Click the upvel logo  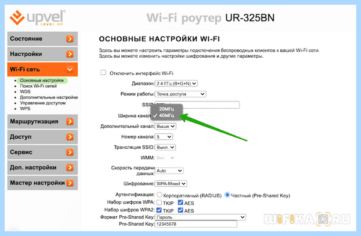click(x=38, y=17)
